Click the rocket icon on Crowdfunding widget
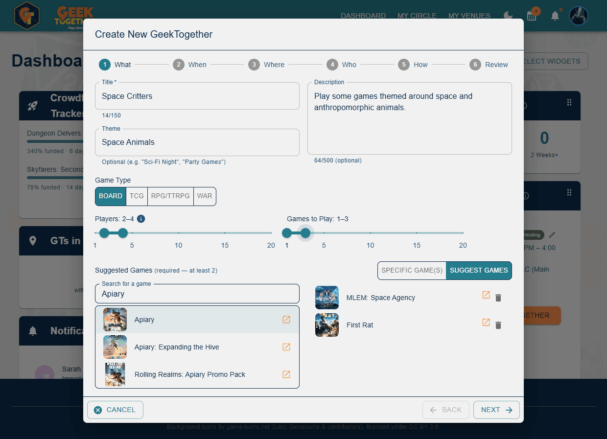Image resolution: width=607 pixels, height=439 pixels. point(33,105)
